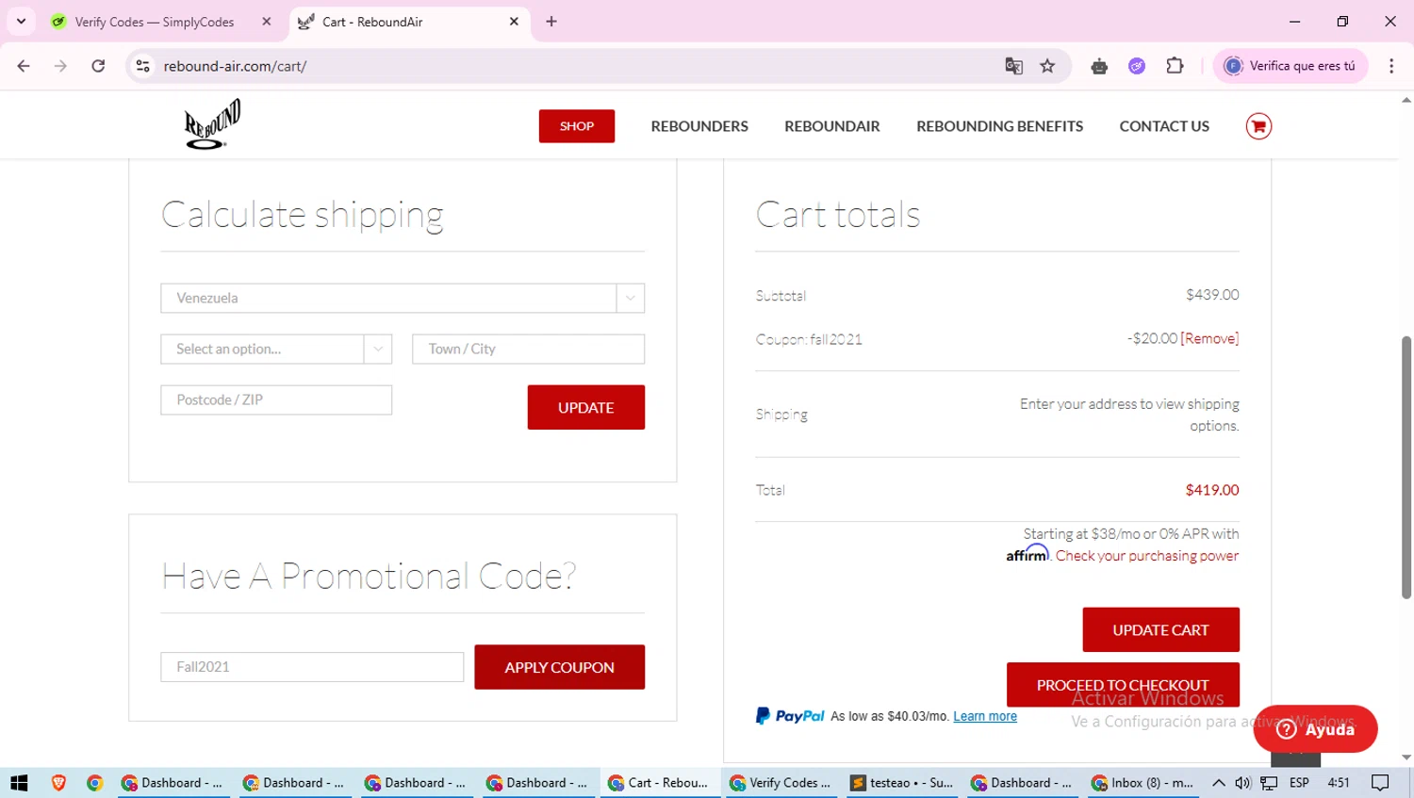Open the volume control in system tray

tap(1243, 783)
